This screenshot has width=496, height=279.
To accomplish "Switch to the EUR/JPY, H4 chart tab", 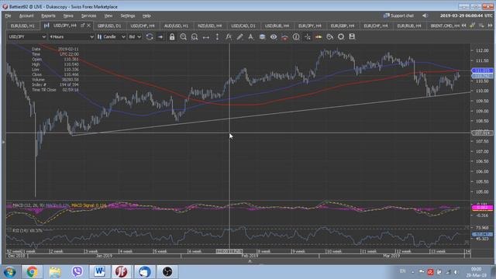I will [310, 26].
